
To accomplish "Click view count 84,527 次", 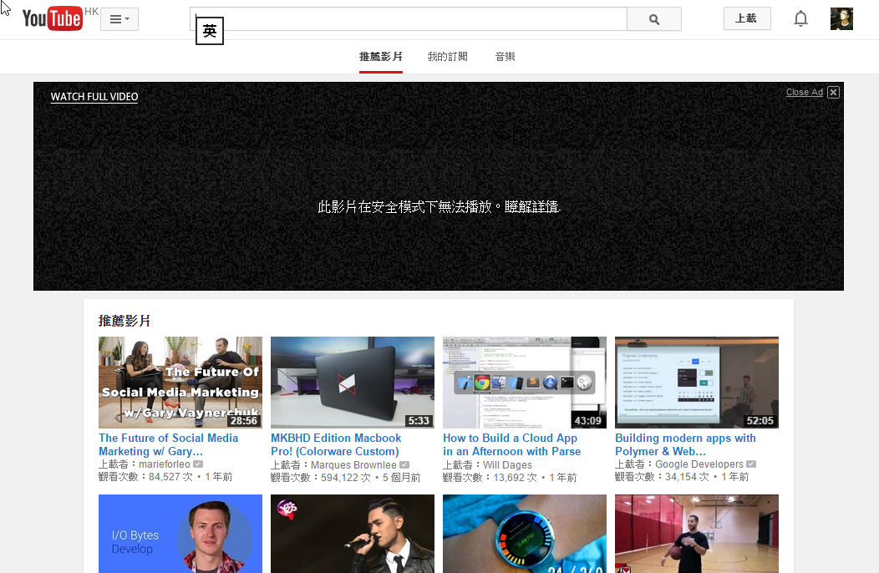I will [170, 477].
